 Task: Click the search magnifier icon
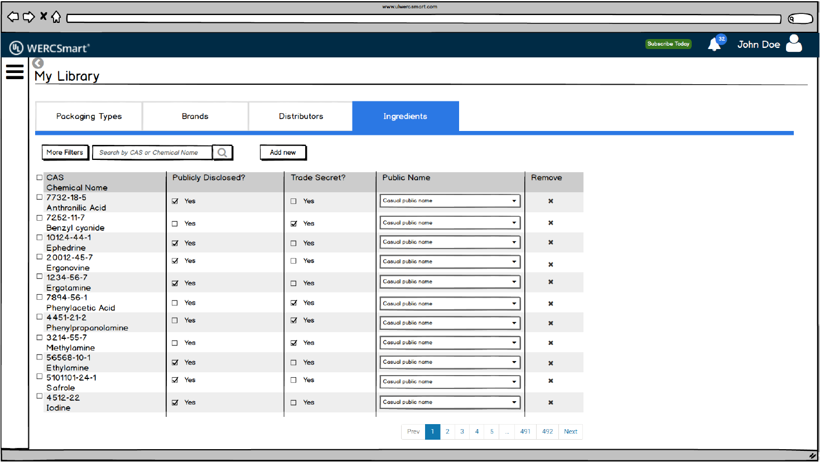[x=222, y=153]
